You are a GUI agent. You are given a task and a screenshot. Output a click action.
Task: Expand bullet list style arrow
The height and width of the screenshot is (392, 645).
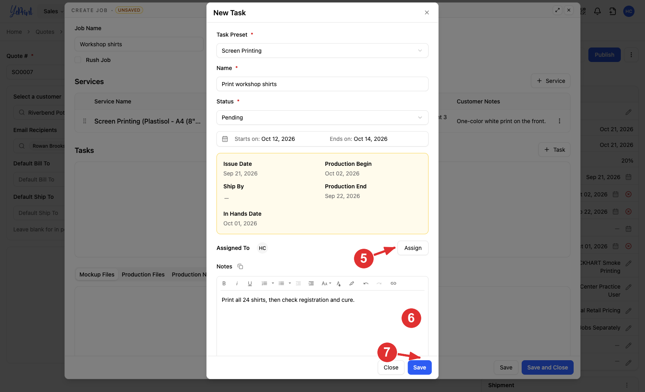[290, 283]
